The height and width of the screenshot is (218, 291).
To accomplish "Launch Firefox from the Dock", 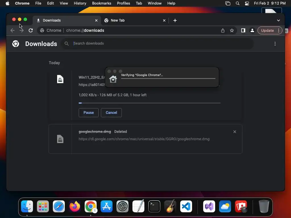I will tap(75, 206).
